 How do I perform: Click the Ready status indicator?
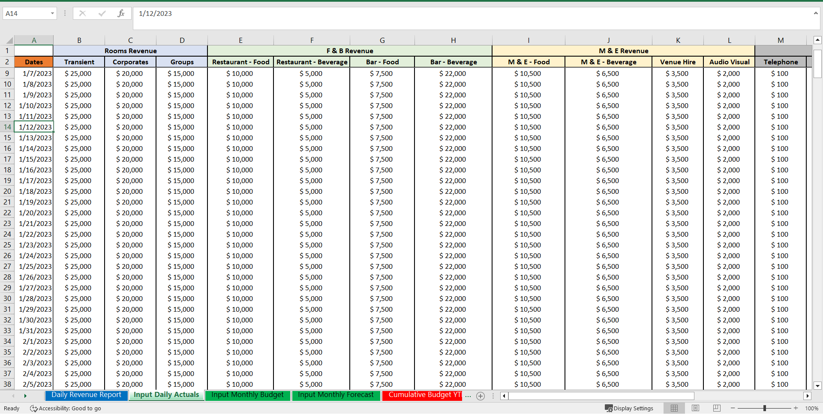[x=12, y=408]
